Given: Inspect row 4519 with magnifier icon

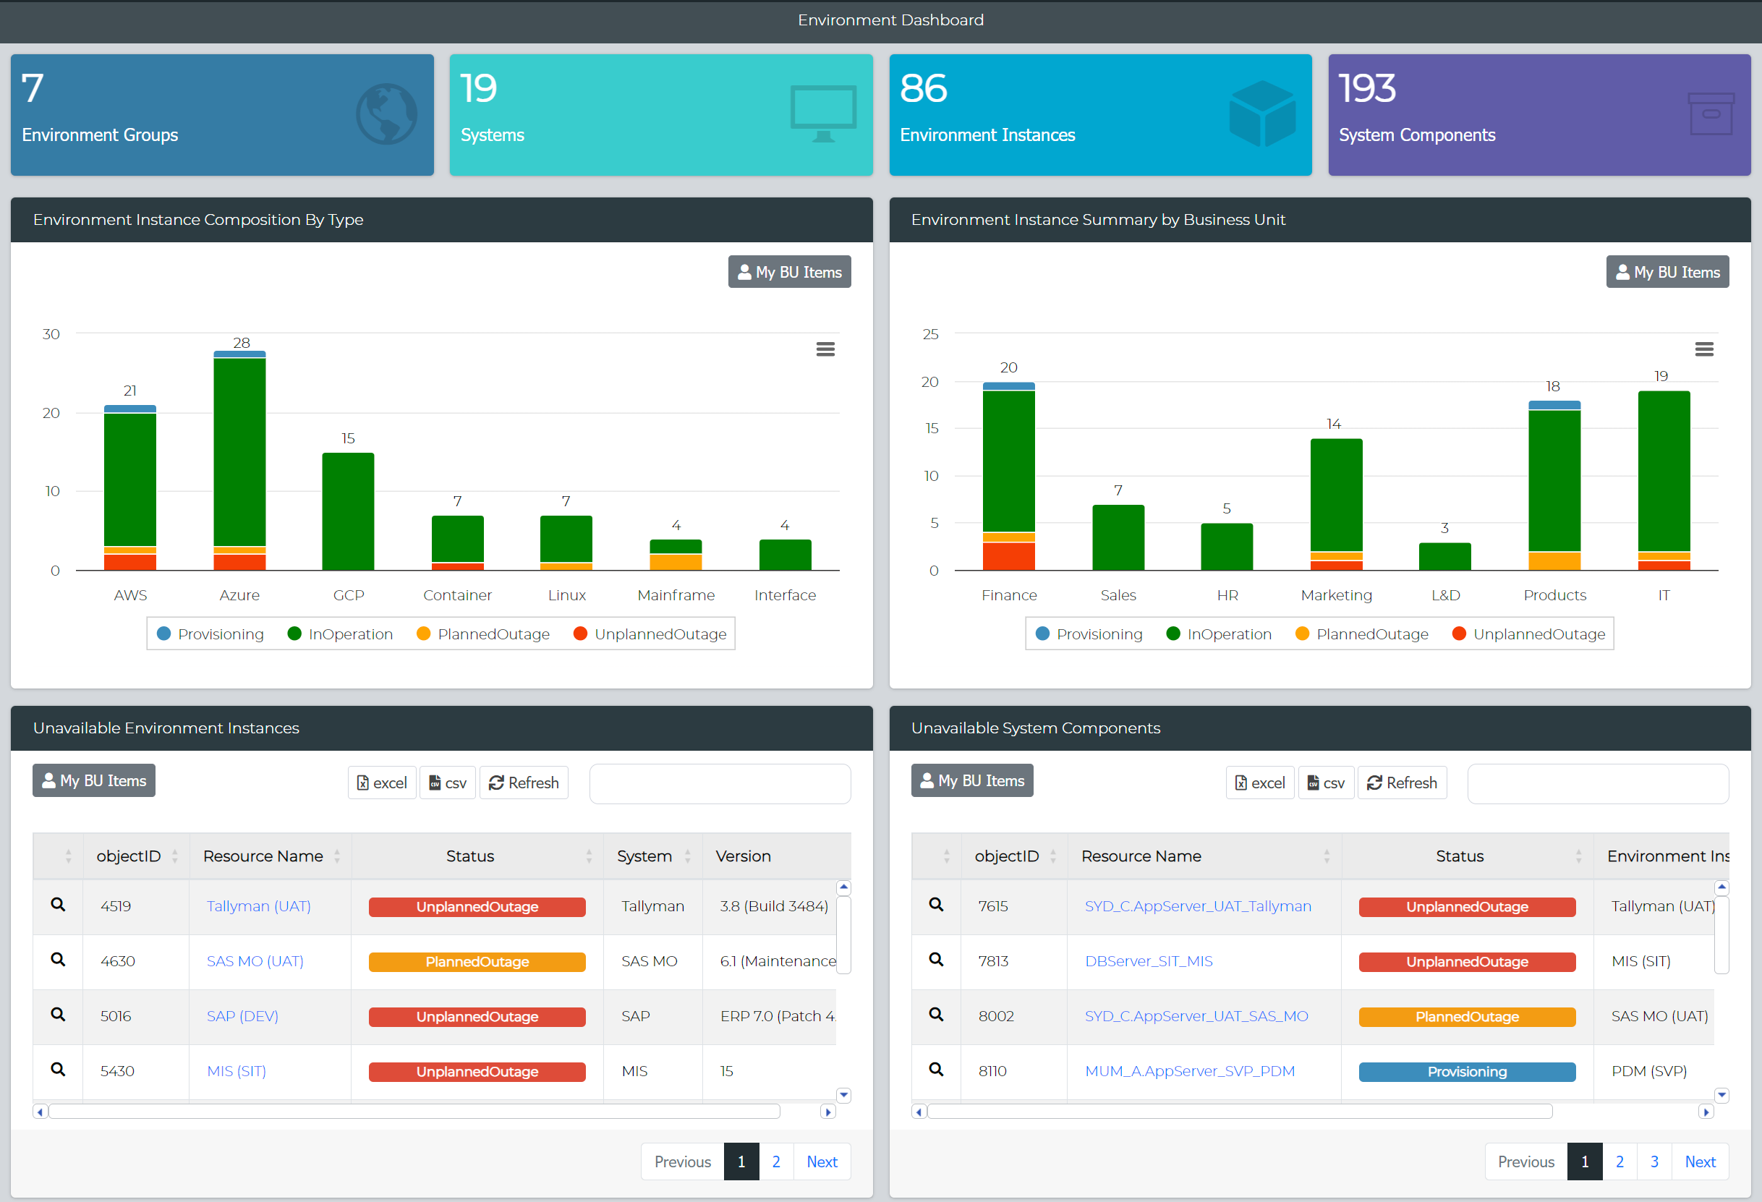Looking at the screenshot, I should tap(58, 904).
